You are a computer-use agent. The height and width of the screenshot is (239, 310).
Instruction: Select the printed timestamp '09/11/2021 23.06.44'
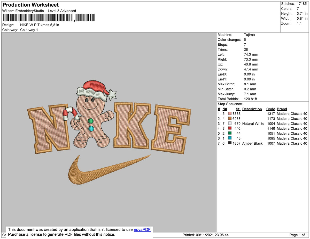[x=212, y=235]
